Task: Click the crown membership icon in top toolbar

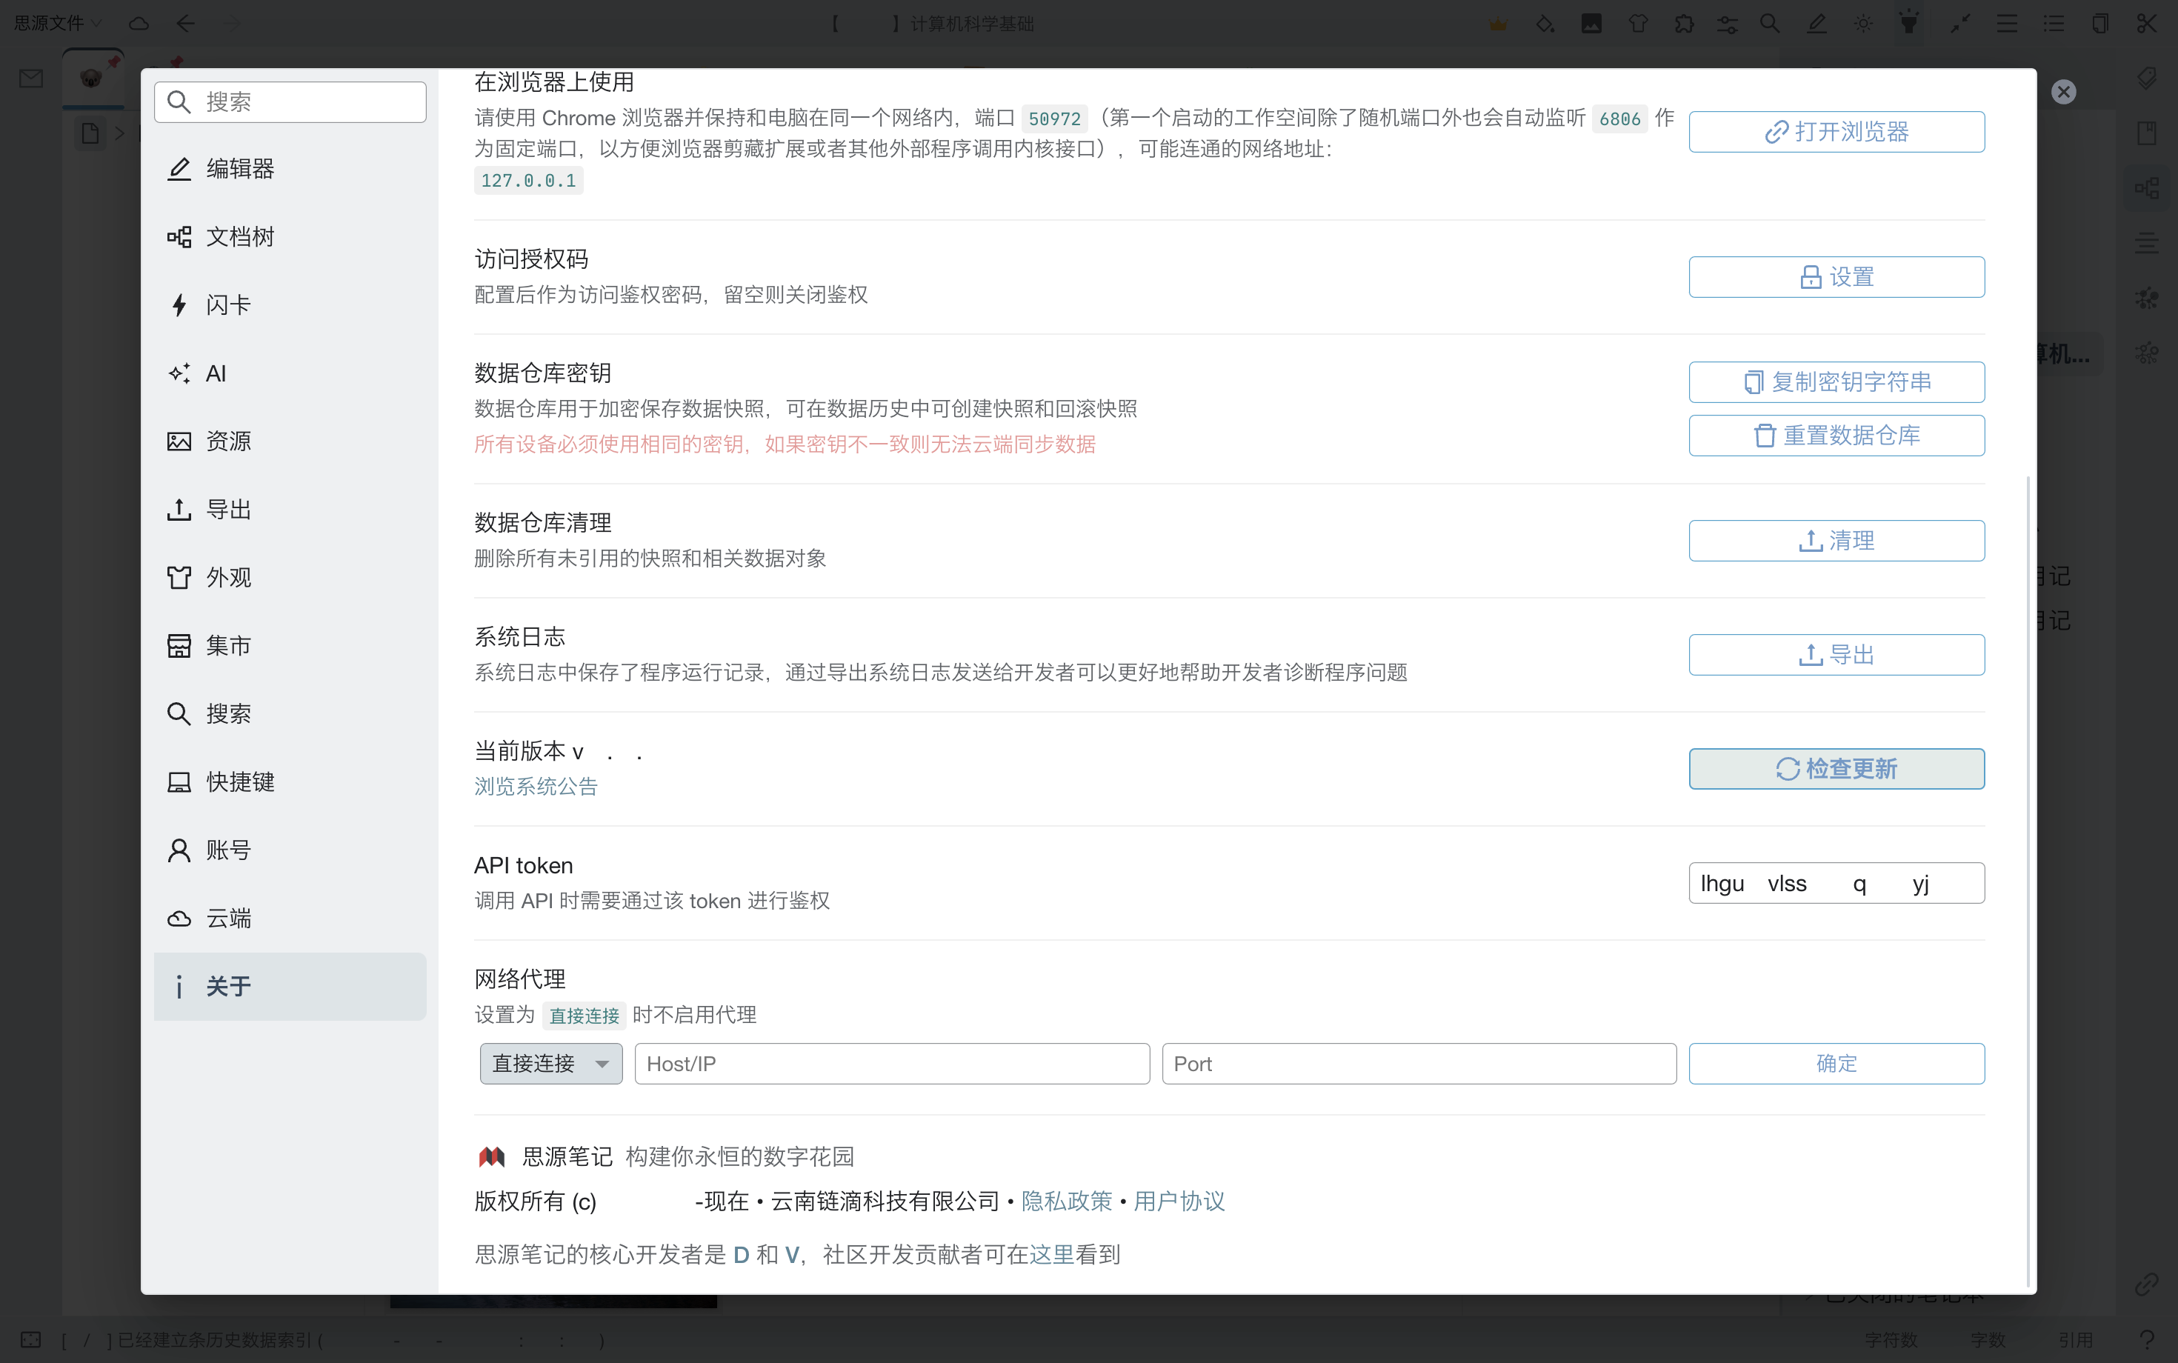Action: pyautogui.click(x=1499, y=24)
